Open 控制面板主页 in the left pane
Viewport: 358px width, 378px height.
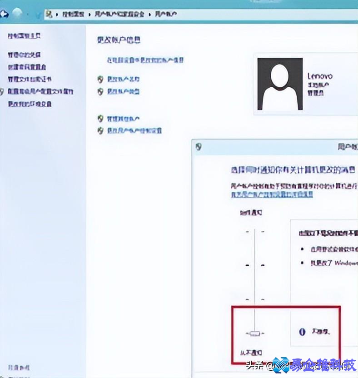pos(24,36)
